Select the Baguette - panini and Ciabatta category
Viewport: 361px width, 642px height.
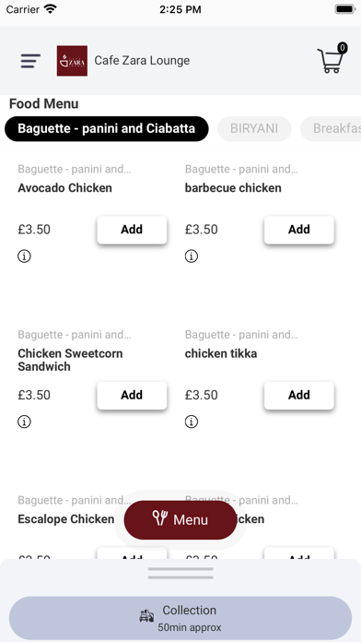[x=106, y=128]
